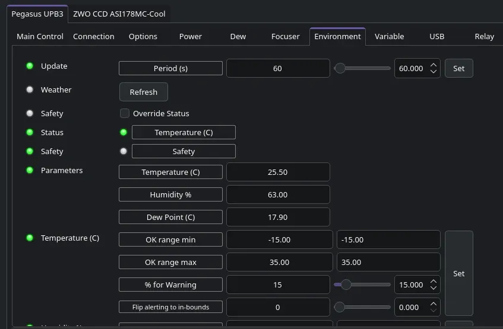Decrease the period spinbox value 60.000
The height and width of the screenshot is (329, 503).
click(x=434, y=72)
